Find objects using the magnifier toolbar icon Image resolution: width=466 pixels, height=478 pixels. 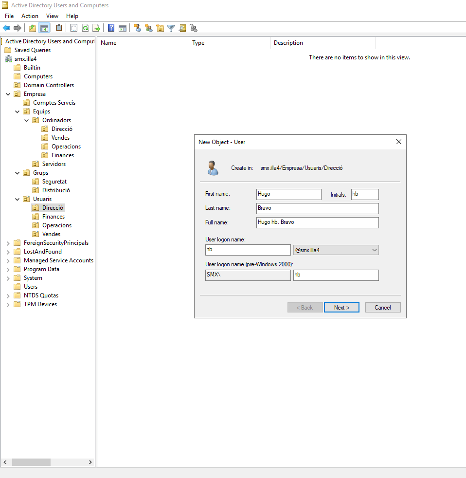tap(182, 28)
